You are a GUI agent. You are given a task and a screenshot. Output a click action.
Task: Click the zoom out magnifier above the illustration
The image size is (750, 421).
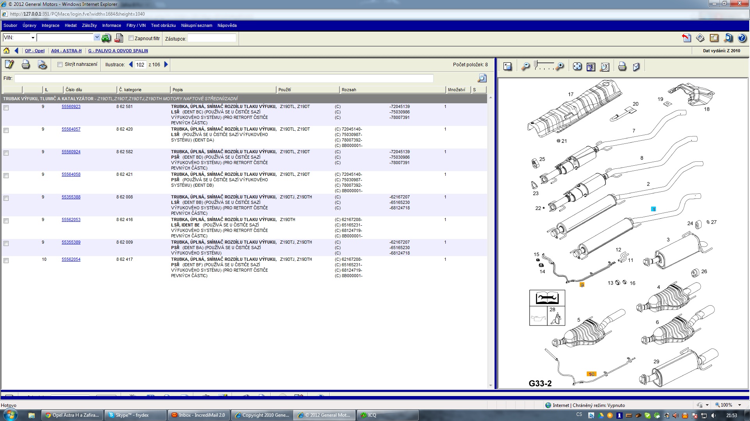pos(525,67)
